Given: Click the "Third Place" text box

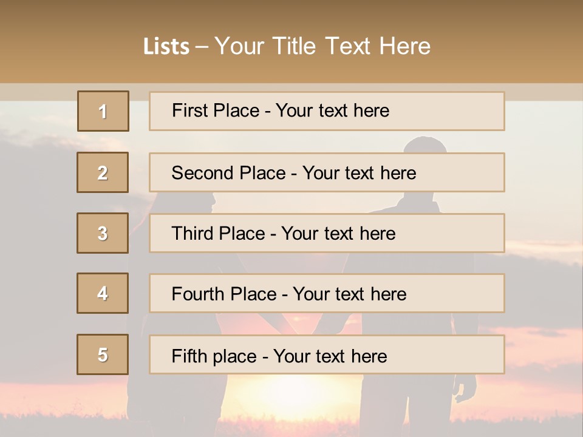Looking at the screenshot, I should (327, 233).
